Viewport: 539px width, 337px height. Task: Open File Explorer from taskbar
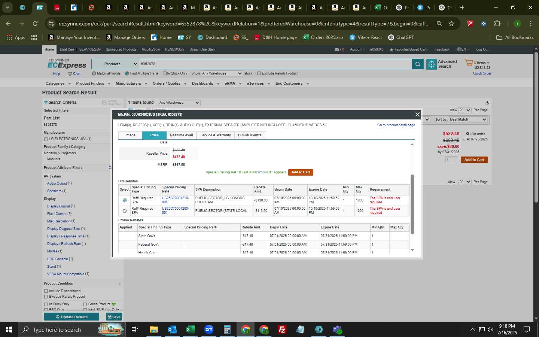click(x=153, y=330)
